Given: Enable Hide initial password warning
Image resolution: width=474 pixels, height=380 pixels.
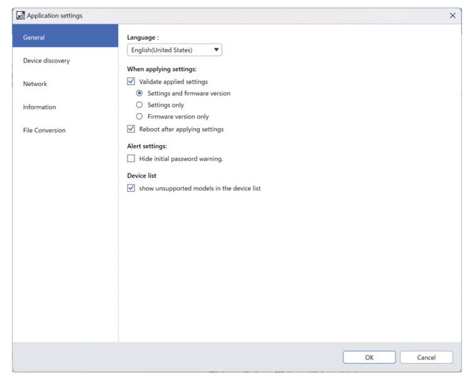Looking at the screenshot, I should tap(131, 159).
